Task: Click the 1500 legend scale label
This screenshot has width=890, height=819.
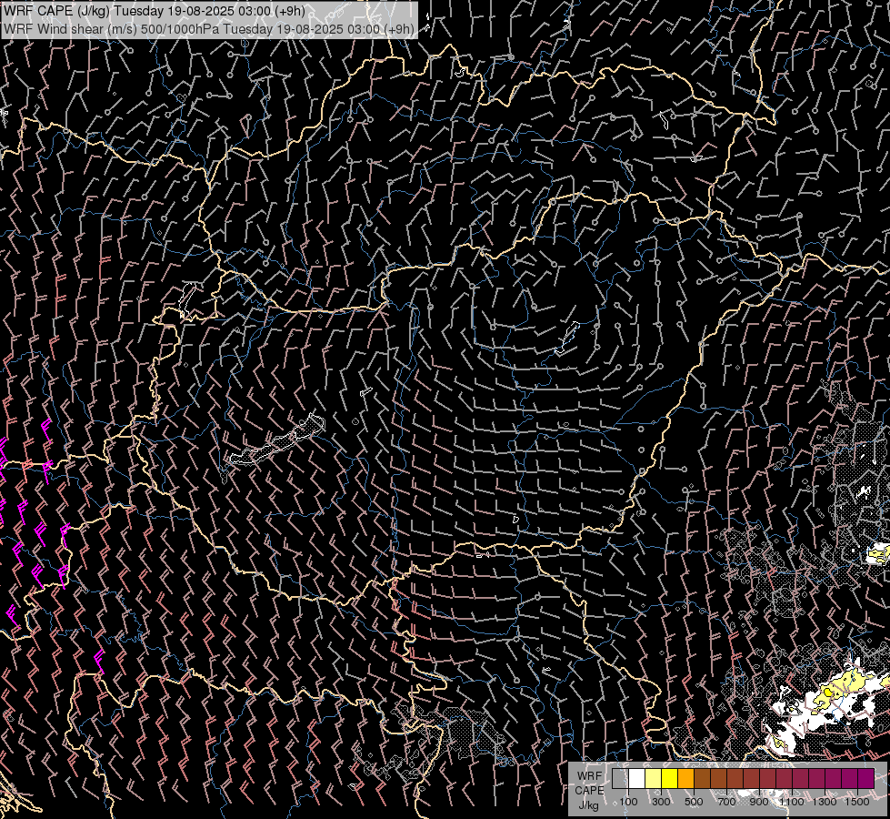Action: coord(857,802)
